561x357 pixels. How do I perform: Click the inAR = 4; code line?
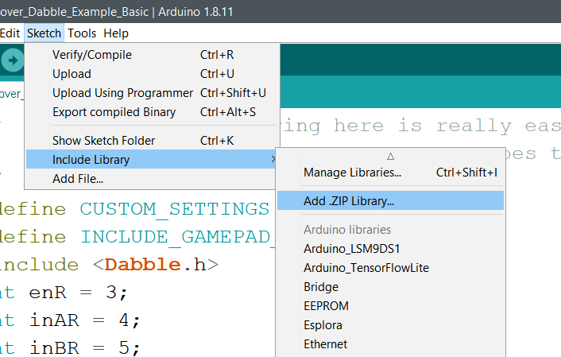[x=70, y=320]
